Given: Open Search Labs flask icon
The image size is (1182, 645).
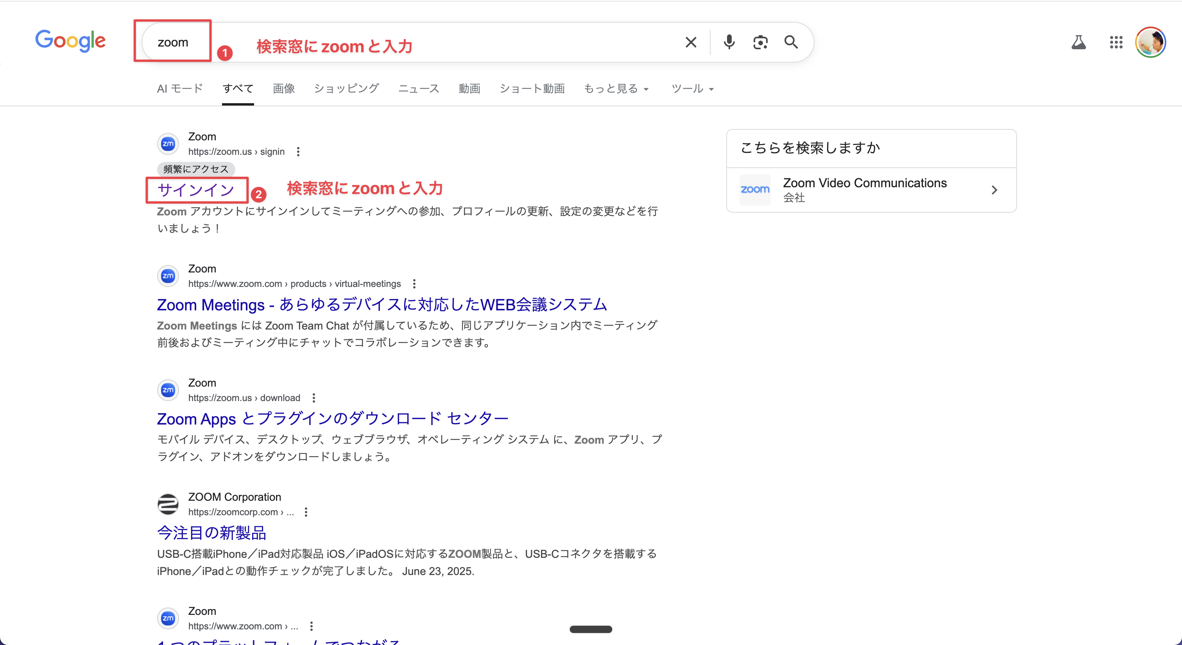Looking at the screenshot, I should [1079, 42].
